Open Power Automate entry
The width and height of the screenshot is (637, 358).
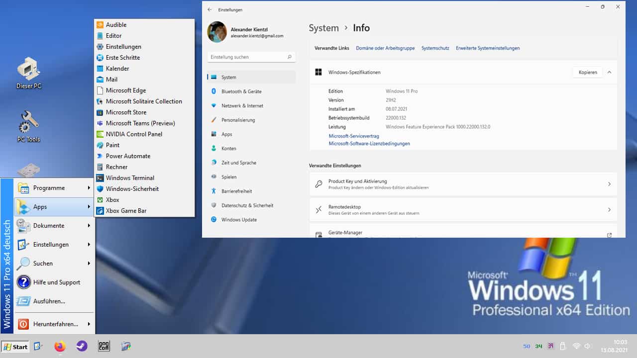coord(144,156)
